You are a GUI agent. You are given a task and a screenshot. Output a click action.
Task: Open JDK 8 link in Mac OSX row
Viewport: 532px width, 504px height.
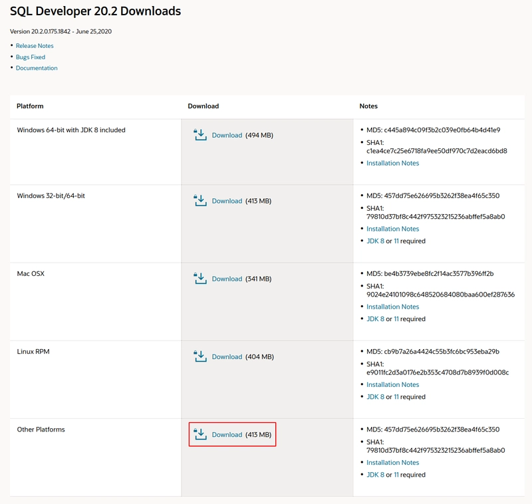pyautogui.click(x=375, y=318)
